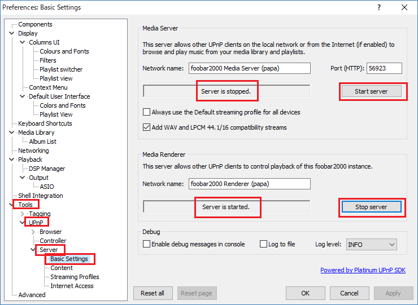Screen dimensions: 418x305
Task: Click the Media Server Network name field
Action: (x=250, y=68)
